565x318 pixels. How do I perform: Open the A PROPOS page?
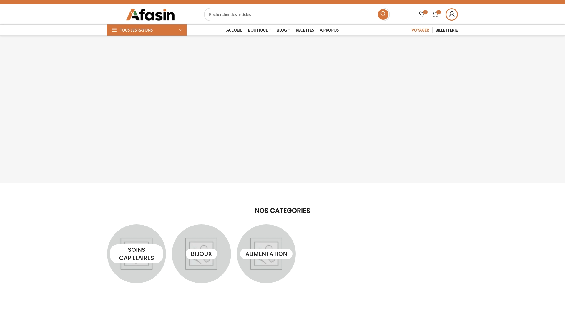pyautogui.click(x=329, y=30)
